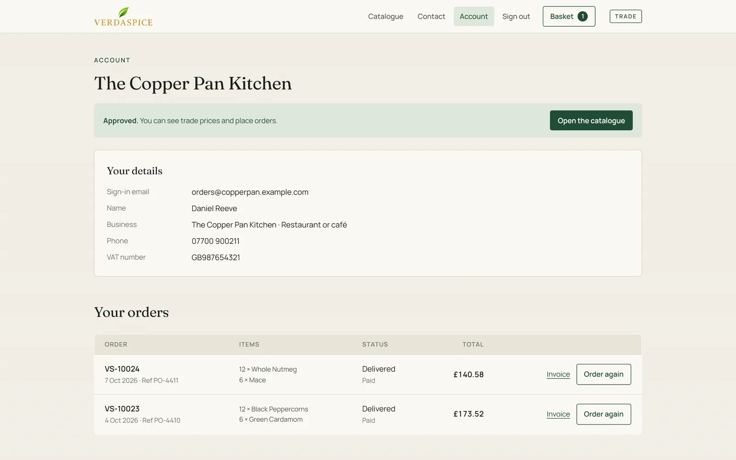Click the ITEMS column header
Screen dimensions: 736x460
click(x=249, y=345)
